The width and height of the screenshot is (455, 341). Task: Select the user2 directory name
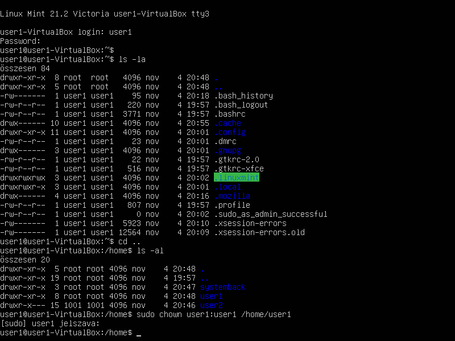click(212, 305)
